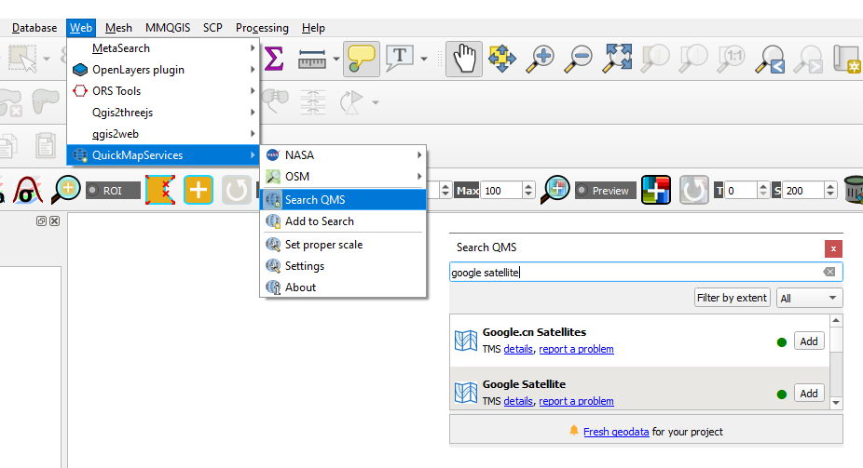This screenshot has width=863, height=468.
Task: Click Pan Map to Selection icon
Action: tap(502, 59)
